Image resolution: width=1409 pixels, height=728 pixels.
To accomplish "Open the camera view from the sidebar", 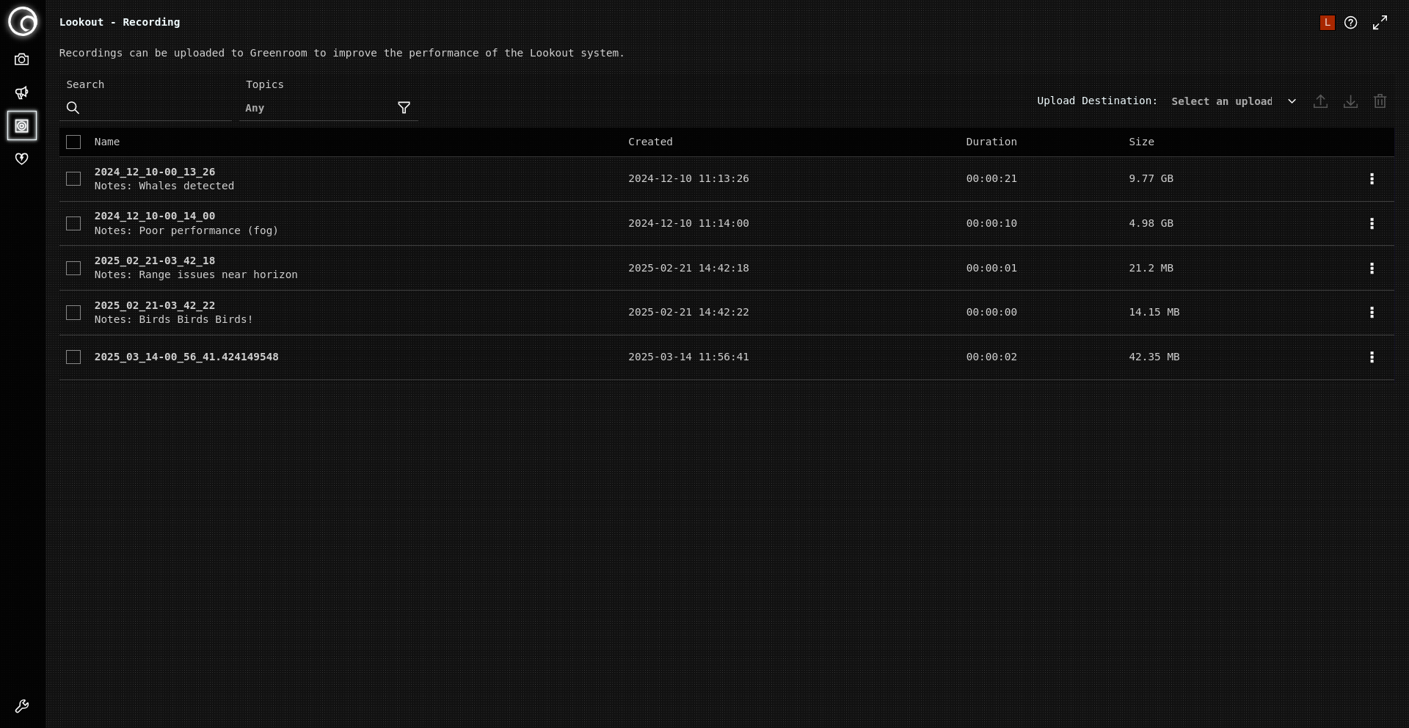I will pyautogui.click(x=22, y=59).
